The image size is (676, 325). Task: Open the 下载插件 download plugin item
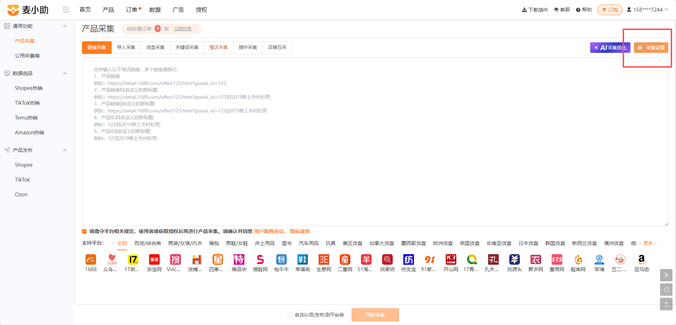535,10
